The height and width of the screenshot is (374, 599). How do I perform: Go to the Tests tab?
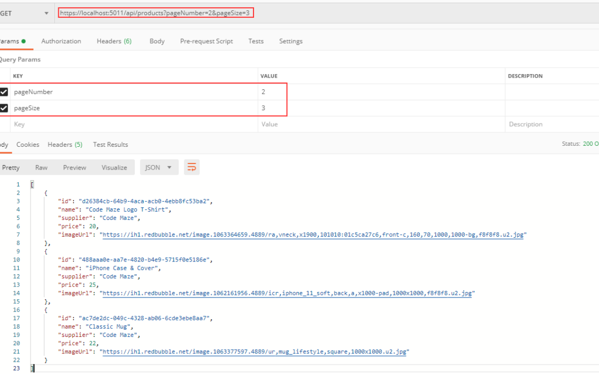[256, 41]
